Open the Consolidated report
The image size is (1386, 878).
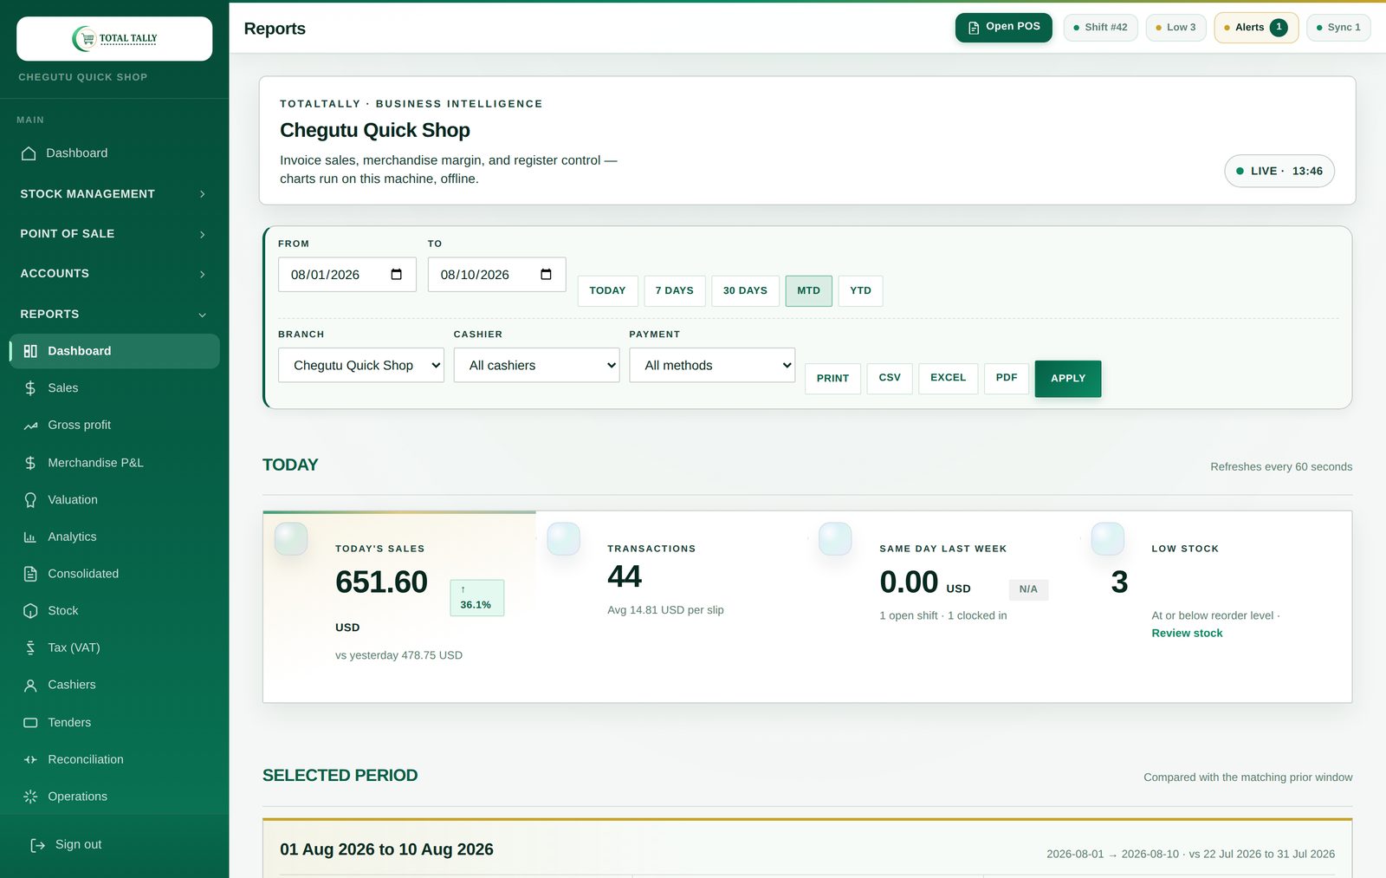coord(114,574)
